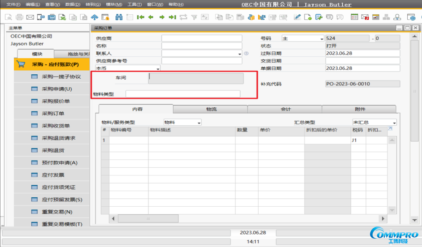Screen dimensions: 422x247
Task: Click the table horizontal scrollbar thumb
Action: tap(148, 218)
